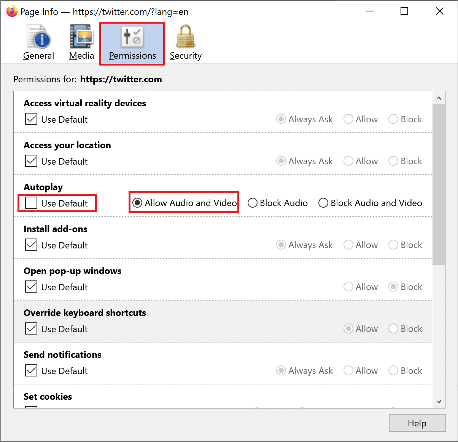Click the Firefox logo in the title bar
The height and width of the screenshot is (442, 458).
click(11, 11)
